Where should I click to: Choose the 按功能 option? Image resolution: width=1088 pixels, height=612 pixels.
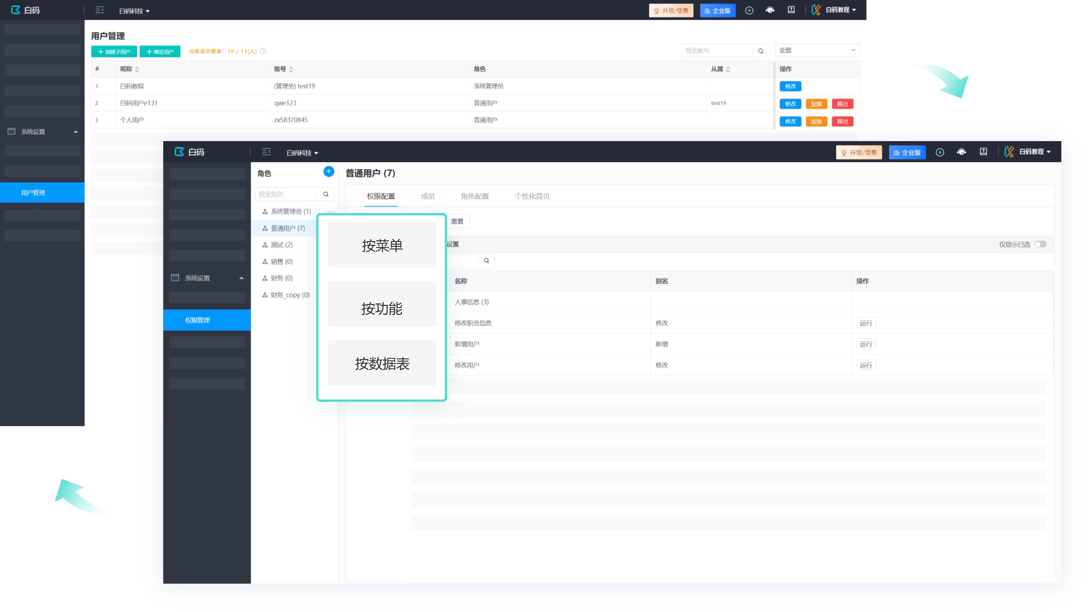pyautogui.click(x=382, y=304)
